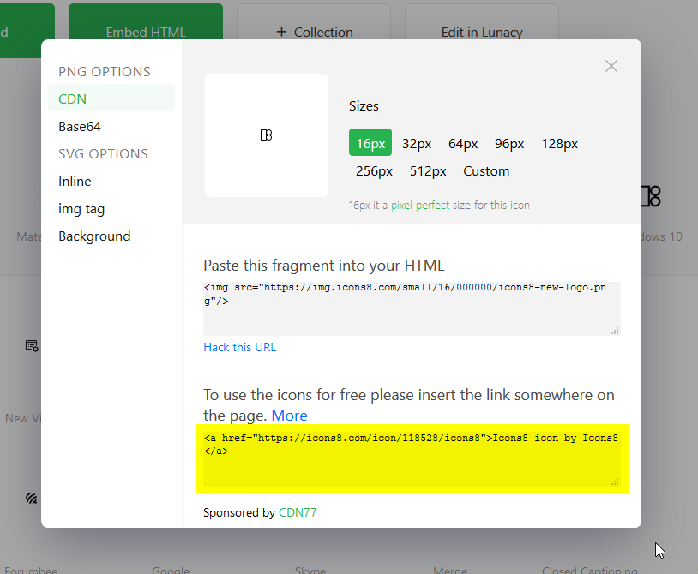Open the pixel perfect link
698x574 pixels.
coord(420,206)
